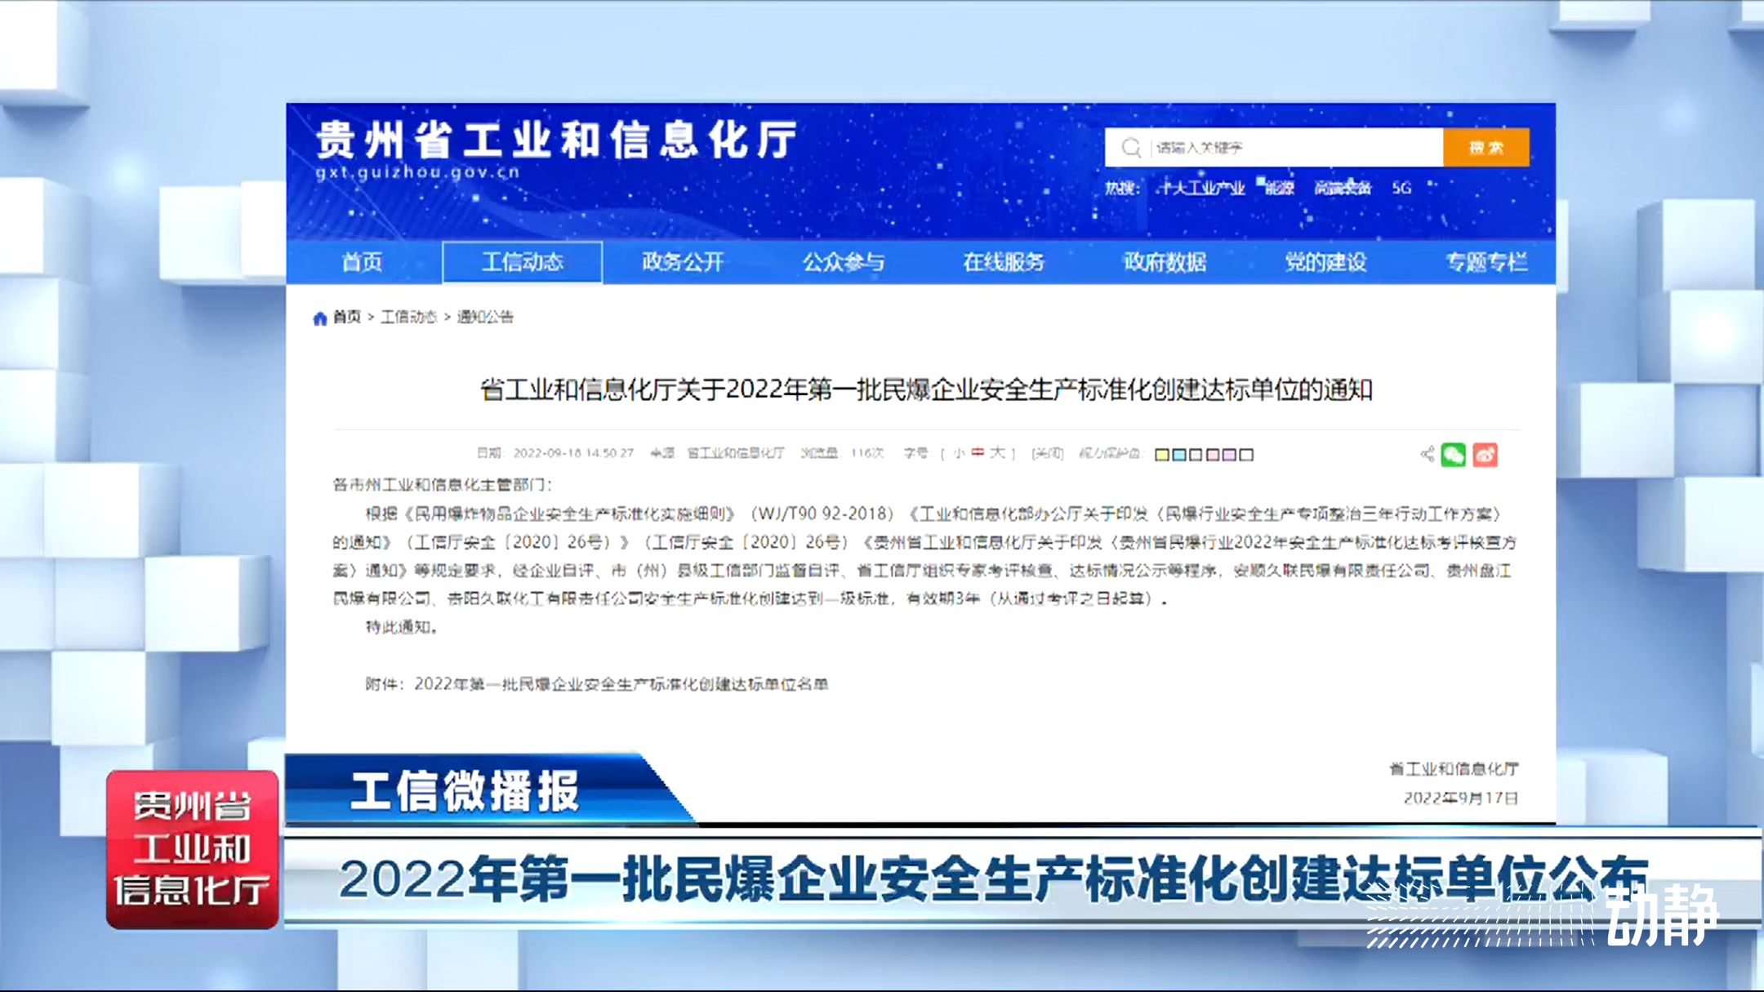Select the purple eye-protection color

pyautogui.click(x=1230, y=455)
